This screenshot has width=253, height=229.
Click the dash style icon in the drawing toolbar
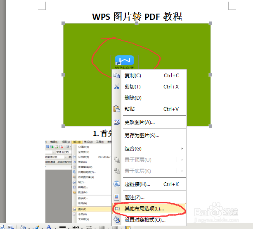click(x=76, y=227)
